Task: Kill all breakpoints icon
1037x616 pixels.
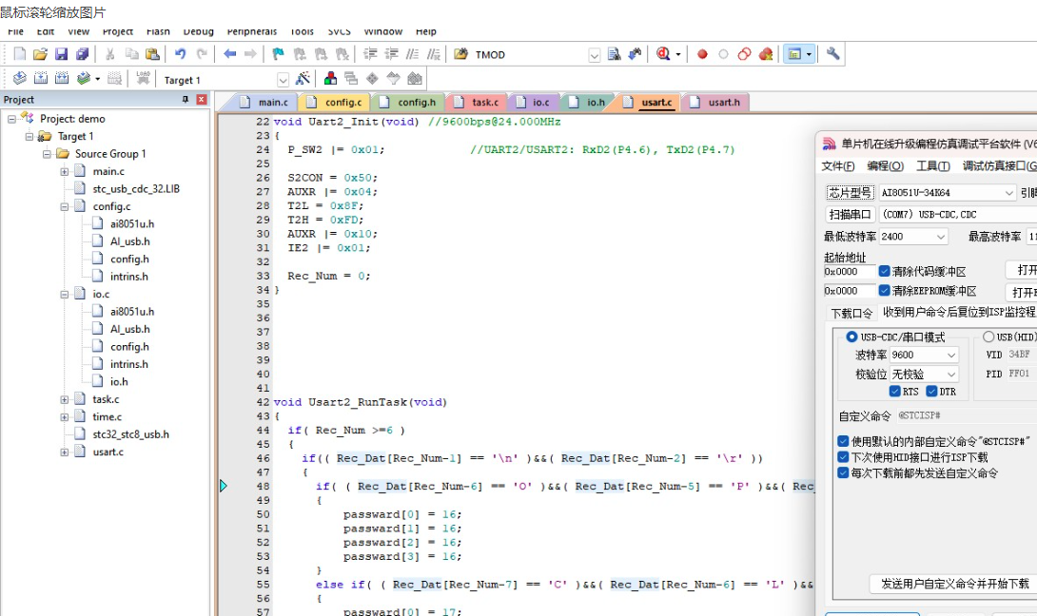Action: [x=766, y=54]
